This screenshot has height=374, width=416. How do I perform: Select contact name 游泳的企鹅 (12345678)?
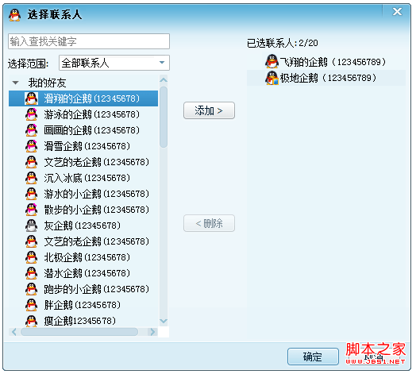coord(92,114)
